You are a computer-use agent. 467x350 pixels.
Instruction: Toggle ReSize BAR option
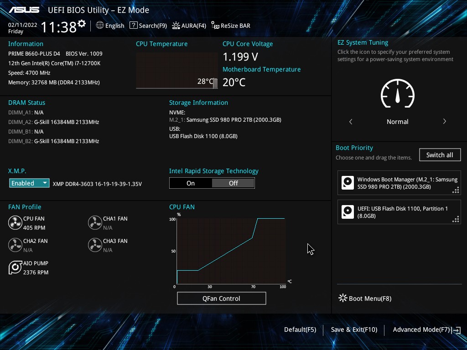[x=230, y=26]
